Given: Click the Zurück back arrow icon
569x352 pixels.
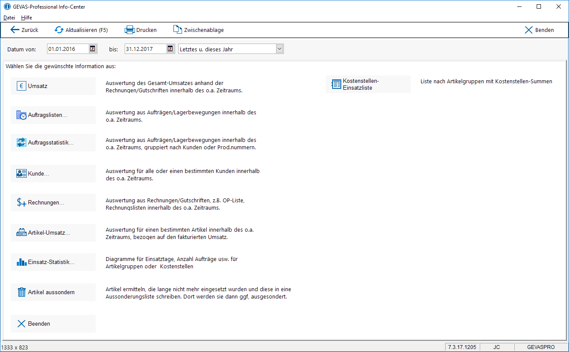Looking at the screenshot, I should coord(15,30).
